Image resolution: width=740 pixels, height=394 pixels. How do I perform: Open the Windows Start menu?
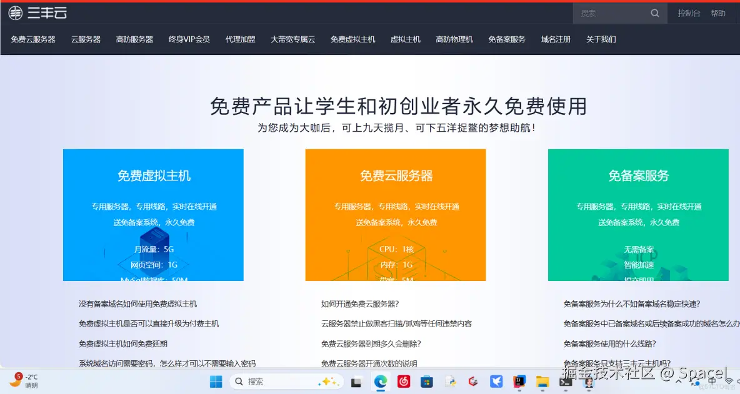[x=216, y=382]
